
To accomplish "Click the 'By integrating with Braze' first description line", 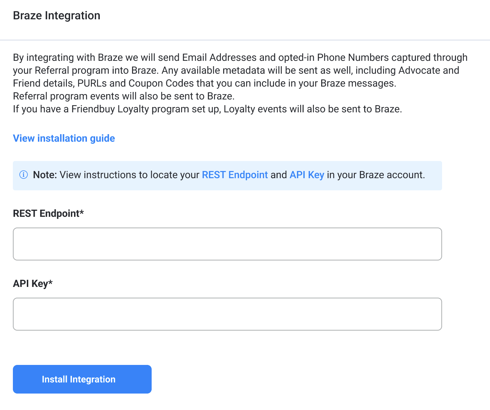I will click(240, 58).
